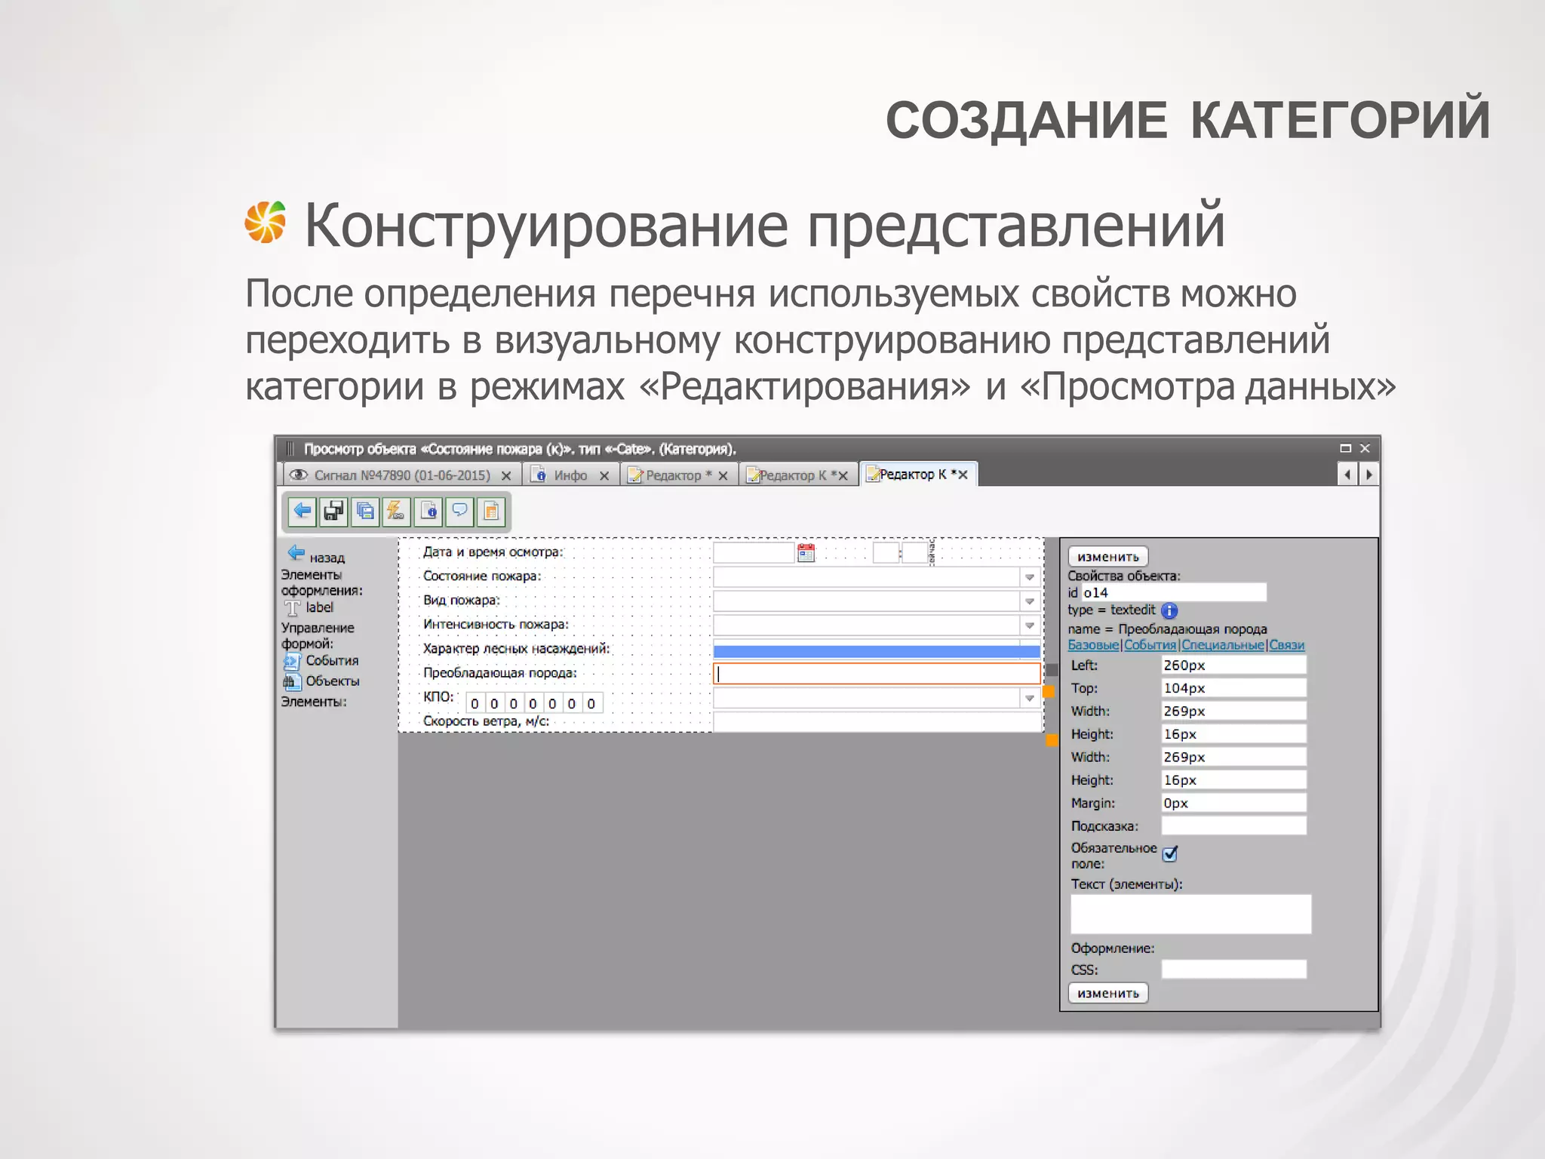Click the copy windows toolbar icon
This screenshot has height=1159, width=1545.
tap(366, 512)
